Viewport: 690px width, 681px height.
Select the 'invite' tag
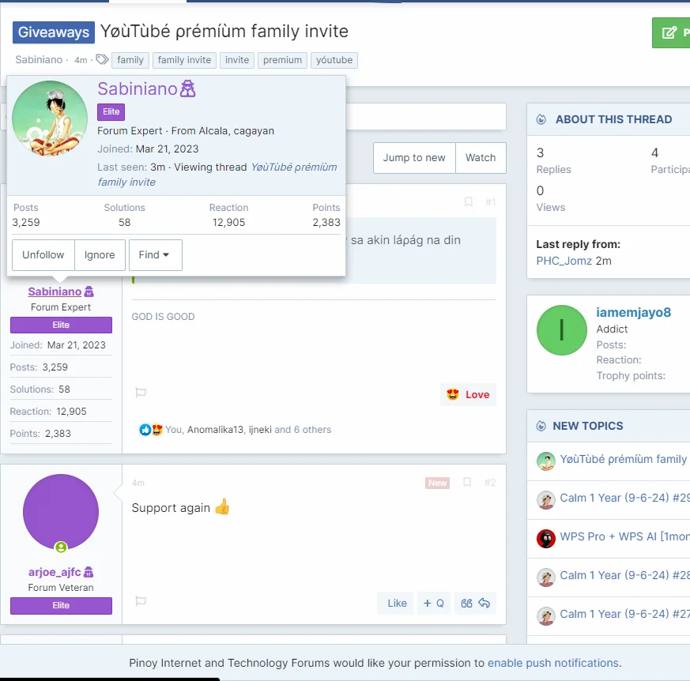237,60
